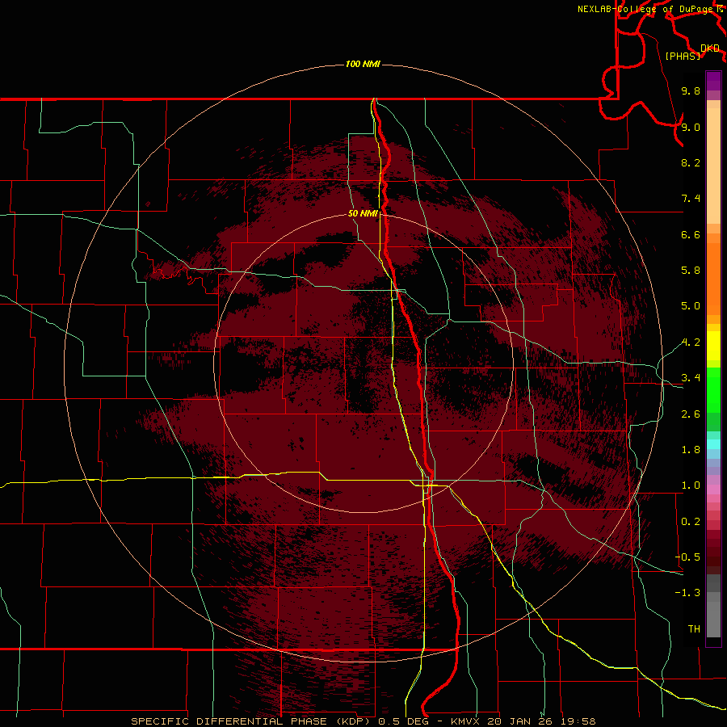Screen dimensions: 727x727
Task: Click the 4.2 scale value
Action: pyautogui.click(x=691, y=342)
